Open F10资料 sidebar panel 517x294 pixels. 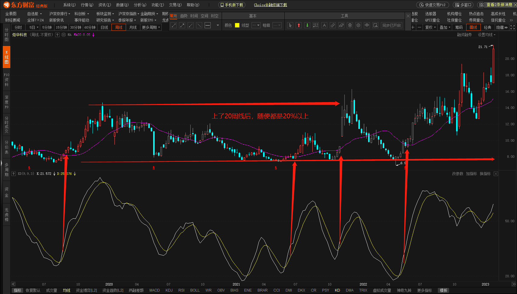coord(6,80)
